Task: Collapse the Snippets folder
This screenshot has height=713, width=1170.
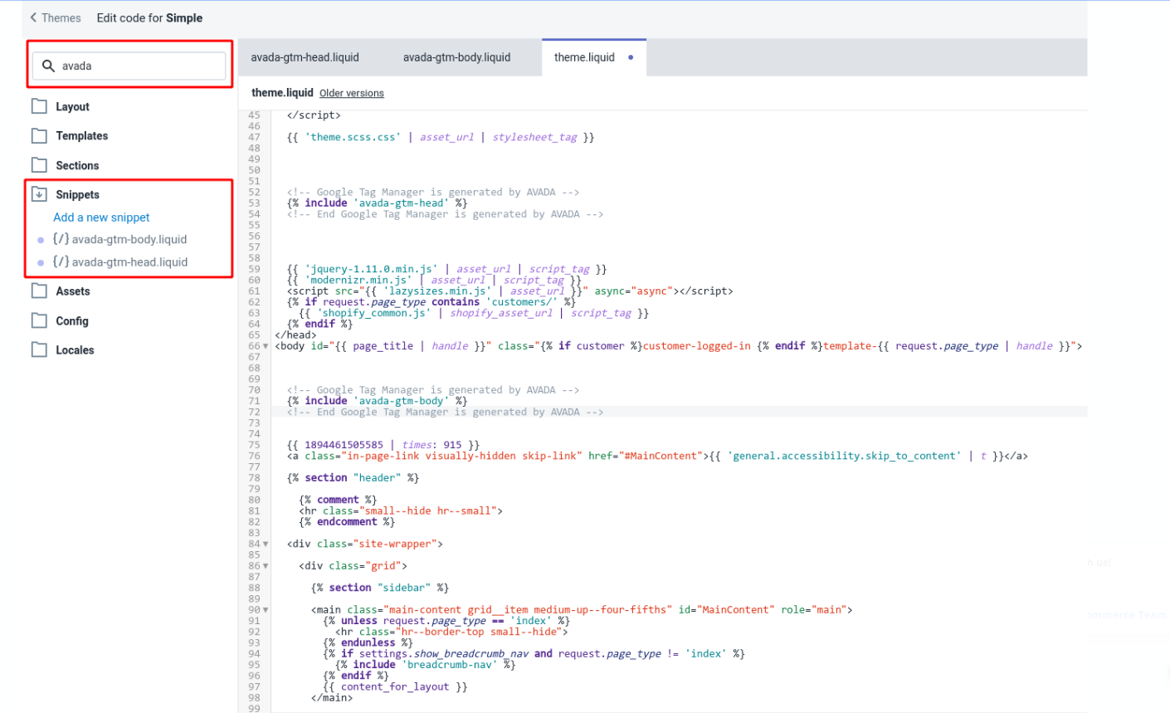Action: tap(77, 194)
